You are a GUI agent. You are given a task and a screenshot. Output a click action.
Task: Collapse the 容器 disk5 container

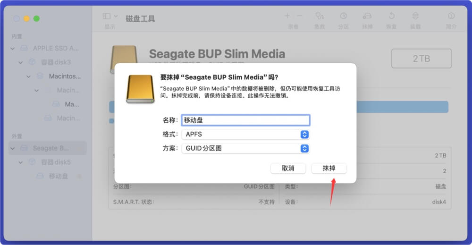pyautogui.click(x=20, y=162)
